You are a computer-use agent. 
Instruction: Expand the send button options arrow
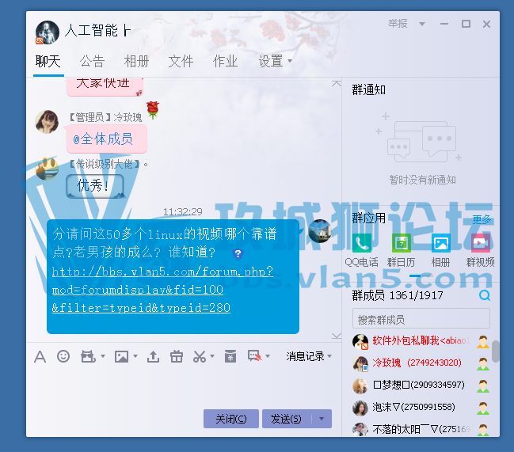(322, 419)
